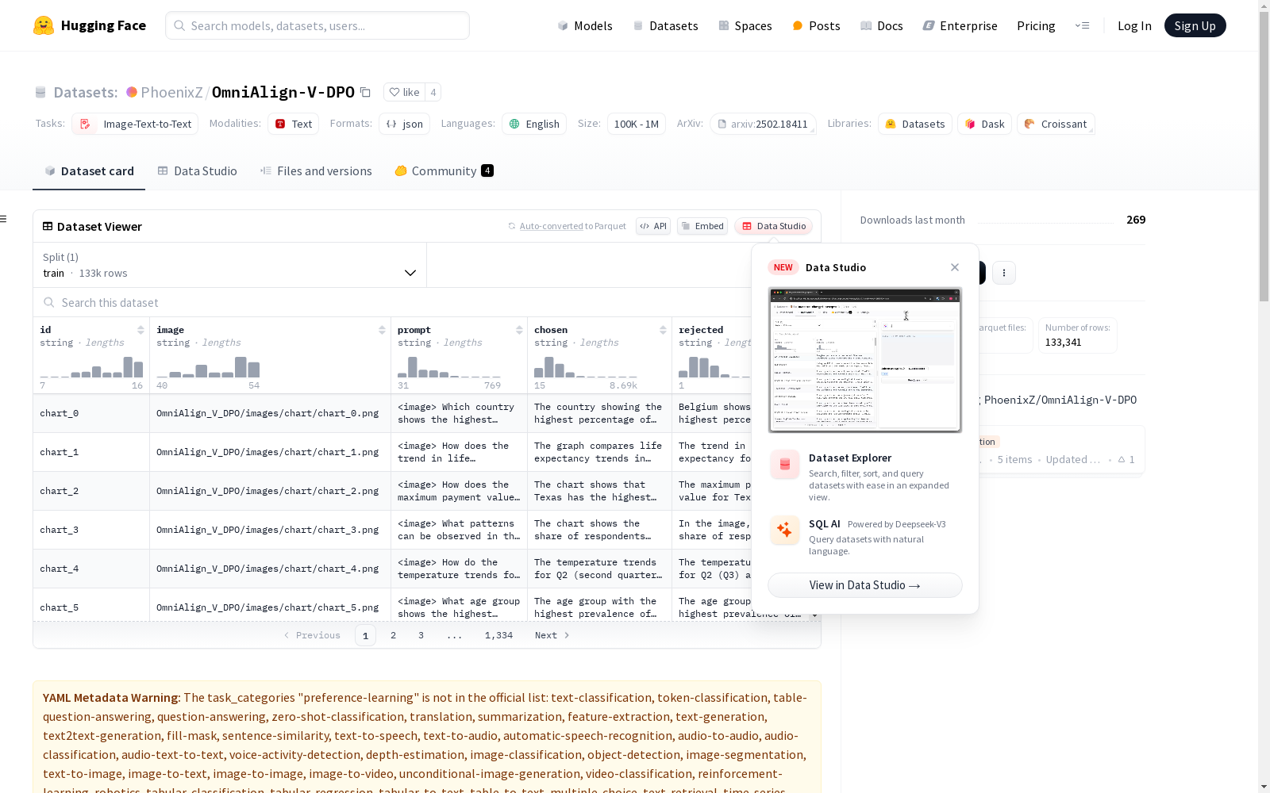This screenshot has width=1270, height=793.
Task: Open the Pricing page
Action: point(1036,25)
